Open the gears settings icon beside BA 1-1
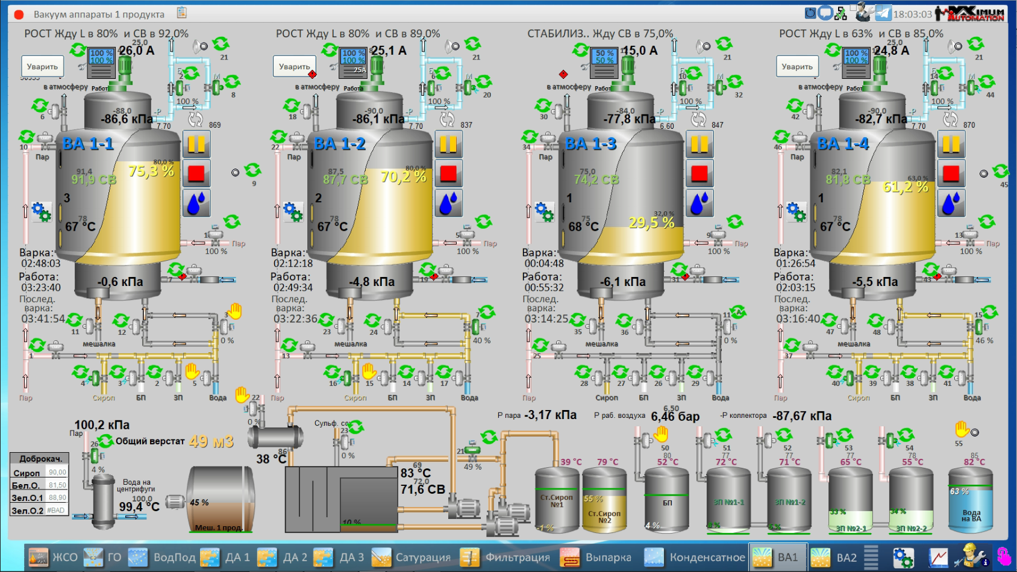The image size is (1017, 572). click(41, 211)
